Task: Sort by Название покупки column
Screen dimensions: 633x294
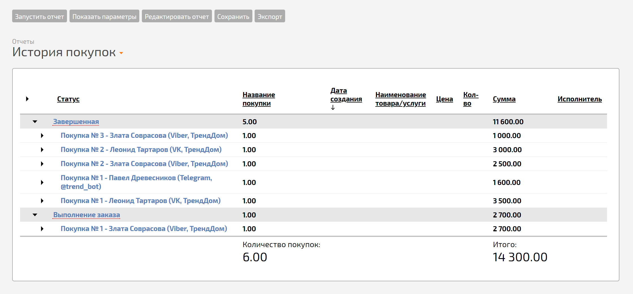Action: pyautogui.click(x=259, y=99)
